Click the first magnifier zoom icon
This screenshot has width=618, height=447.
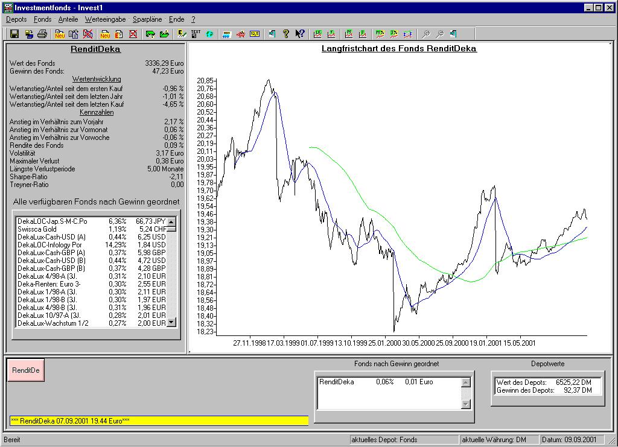coord(425,34)
